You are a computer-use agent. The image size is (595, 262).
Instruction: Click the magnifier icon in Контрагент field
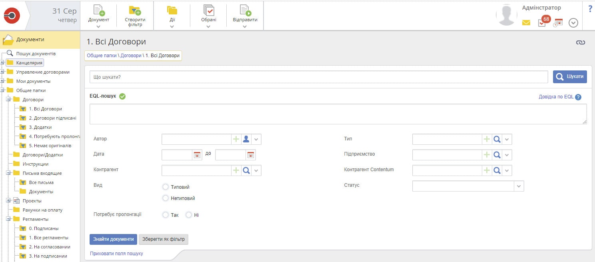pos(246,170)
